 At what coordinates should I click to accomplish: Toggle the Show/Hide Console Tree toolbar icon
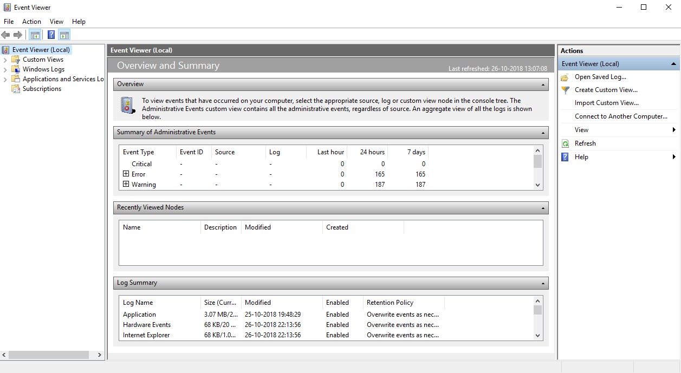point(35,35)
